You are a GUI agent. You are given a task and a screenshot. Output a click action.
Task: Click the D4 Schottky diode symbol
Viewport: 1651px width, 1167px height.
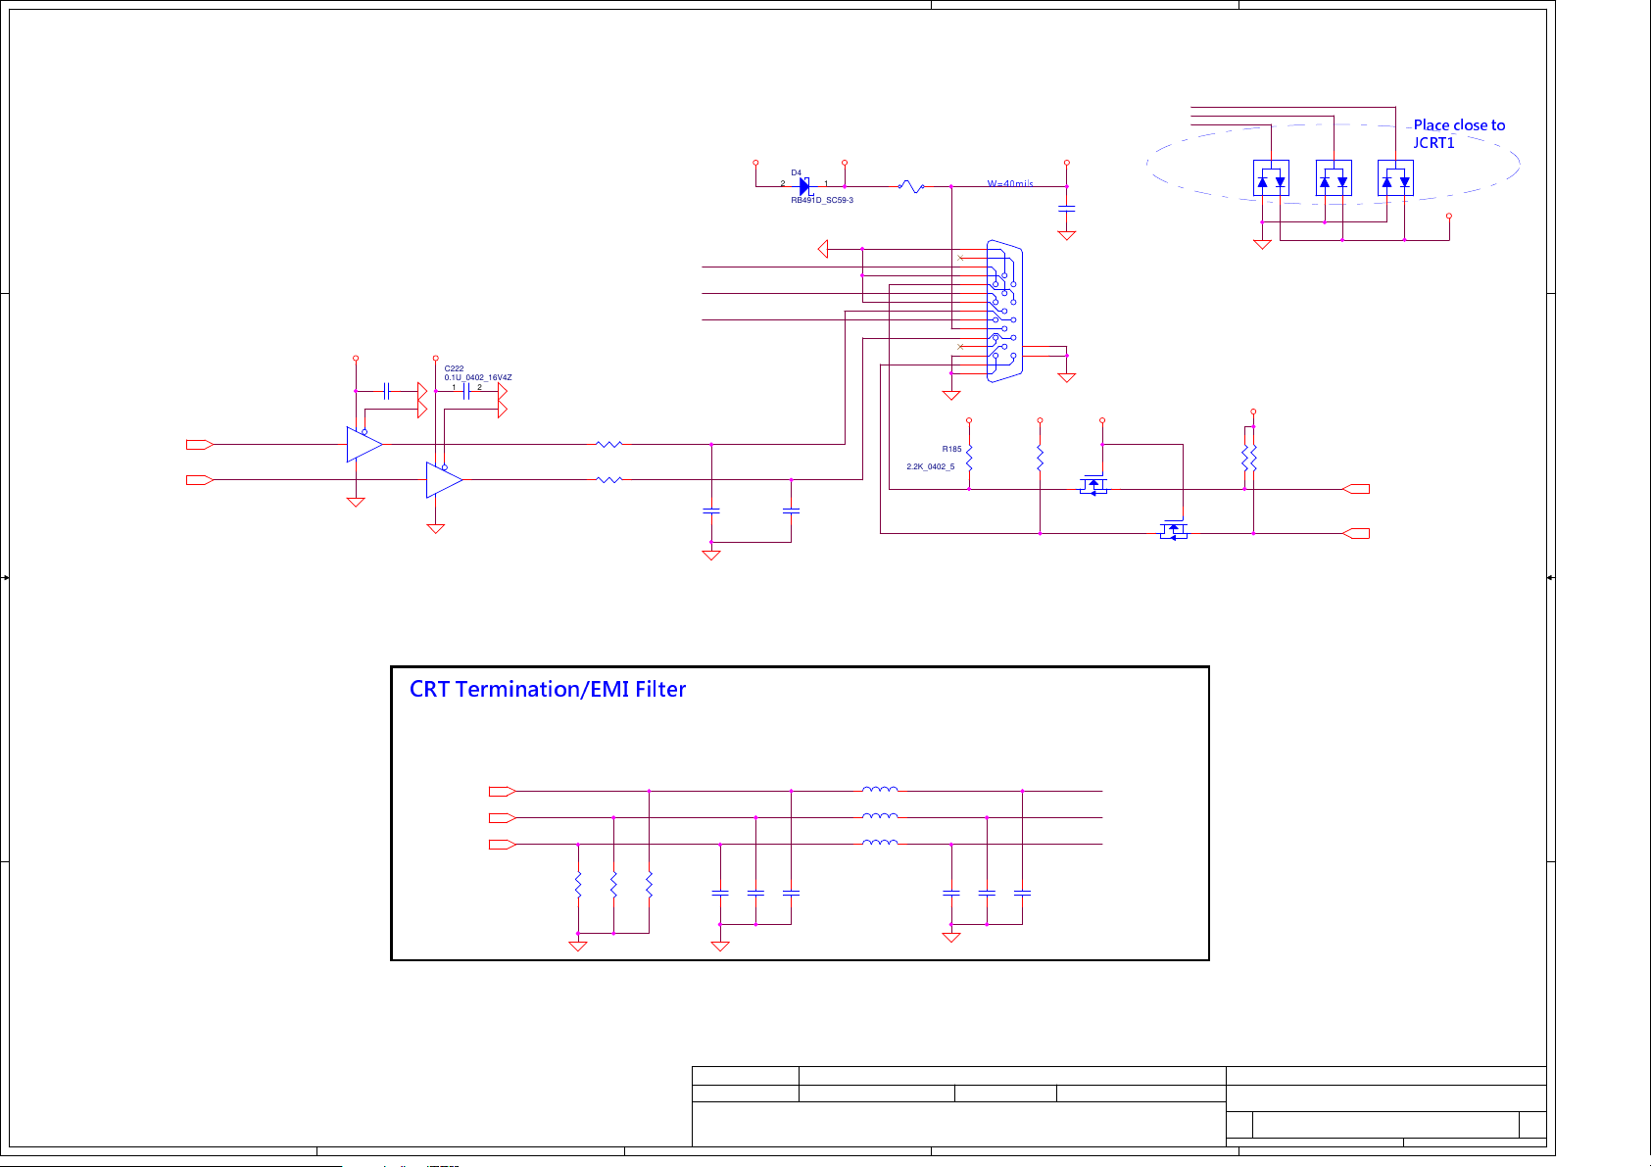coord(805,186)
